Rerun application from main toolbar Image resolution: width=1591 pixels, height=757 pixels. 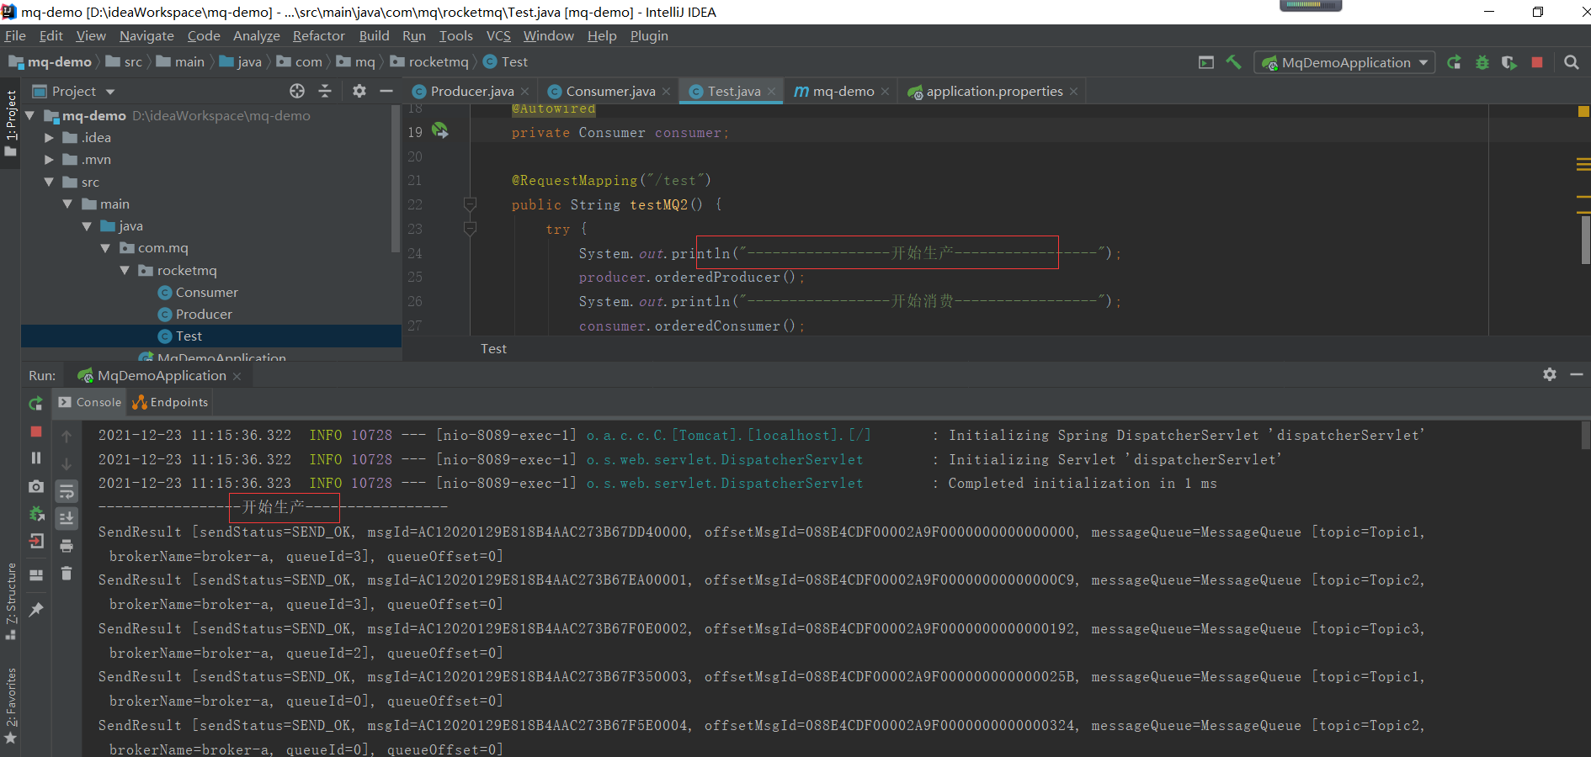[x=1454, y=62]
